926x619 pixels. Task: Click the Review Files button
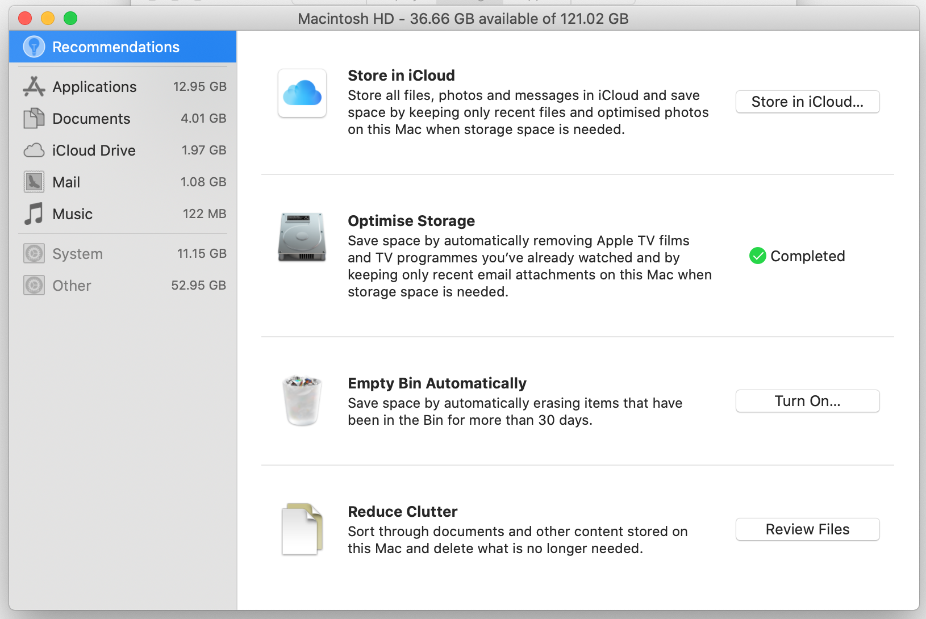click(807, 529)
